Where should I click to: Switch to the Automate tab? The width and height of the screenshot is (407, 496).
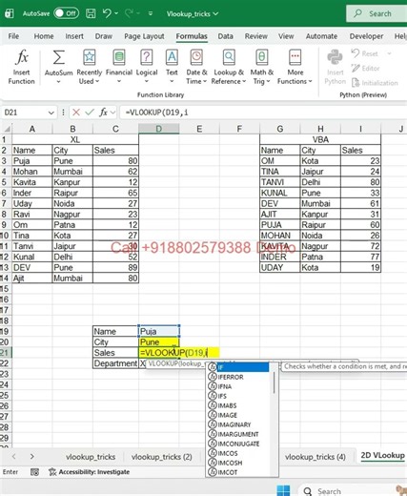(321, 36)
